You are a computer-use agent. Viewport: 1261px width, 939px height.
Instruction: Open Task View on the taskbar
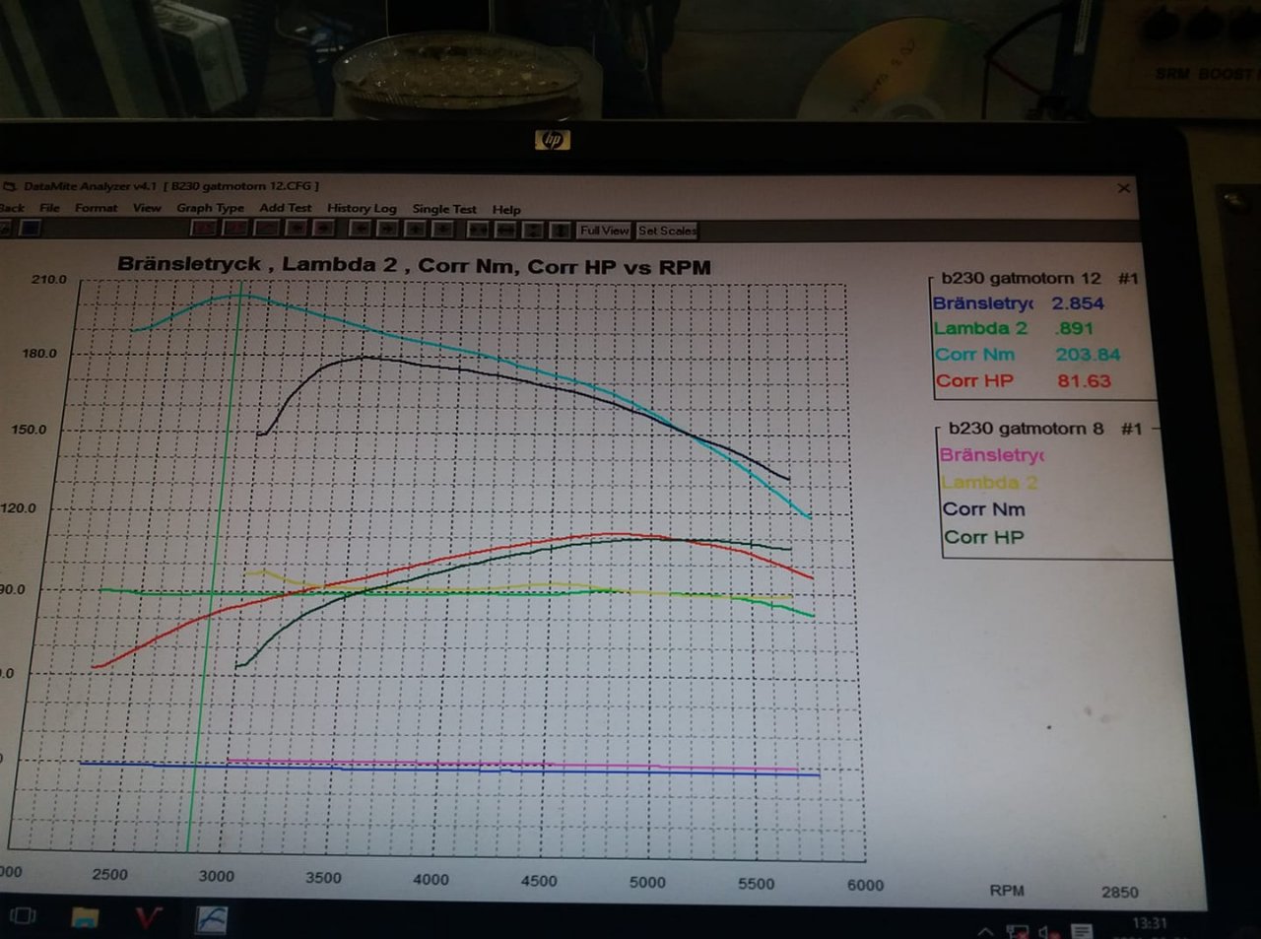(x=22, y=915)
